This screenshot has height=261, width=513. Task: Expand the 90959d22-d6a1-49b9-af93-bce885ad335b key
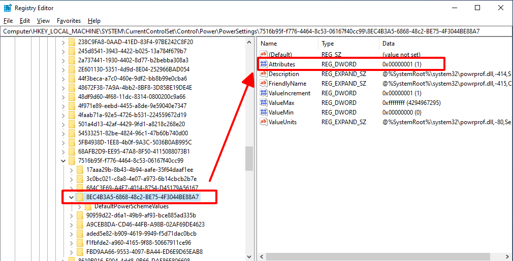[72, 215]
